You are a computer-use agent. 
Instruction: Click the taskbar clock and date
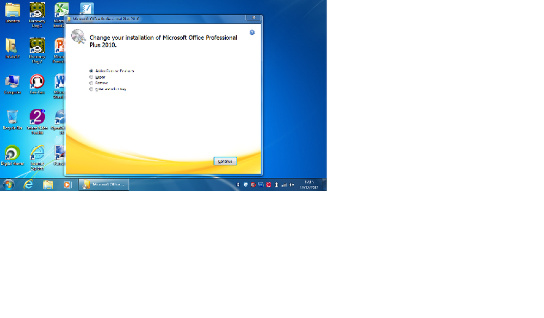click(x=309, y=184)
